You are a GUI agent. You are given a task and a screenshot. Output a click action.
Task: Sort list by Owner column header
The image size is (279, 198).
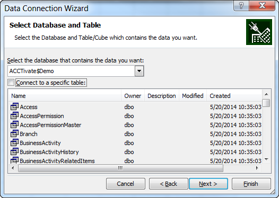133,96
